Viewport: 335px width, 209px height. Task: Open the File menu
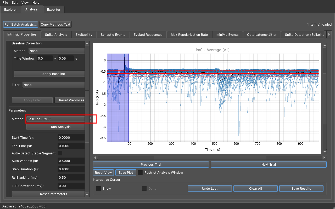(x=5, y=3)
